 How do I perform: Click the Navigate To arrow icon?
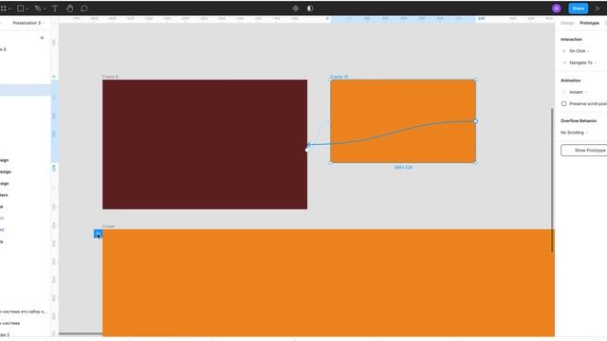pyautogui.click(x=563, y=63)
